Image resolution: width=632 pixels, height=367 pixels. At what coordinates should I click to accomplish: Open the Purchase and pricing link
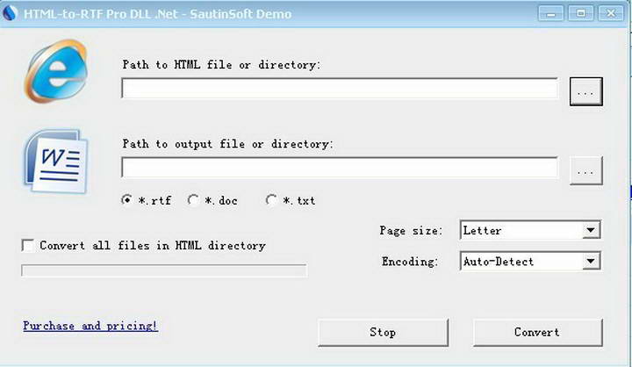90,326
